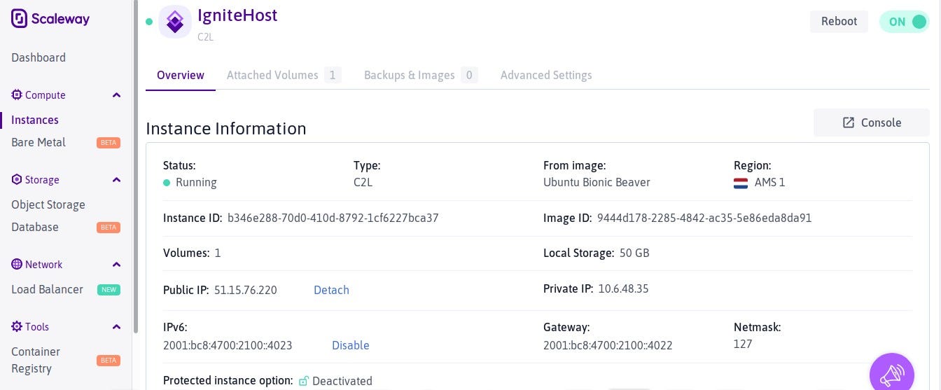This screenshot has width=941, height=390.
Task: Select the Image ID value 9444d178
Action: [x=704, y=218]
